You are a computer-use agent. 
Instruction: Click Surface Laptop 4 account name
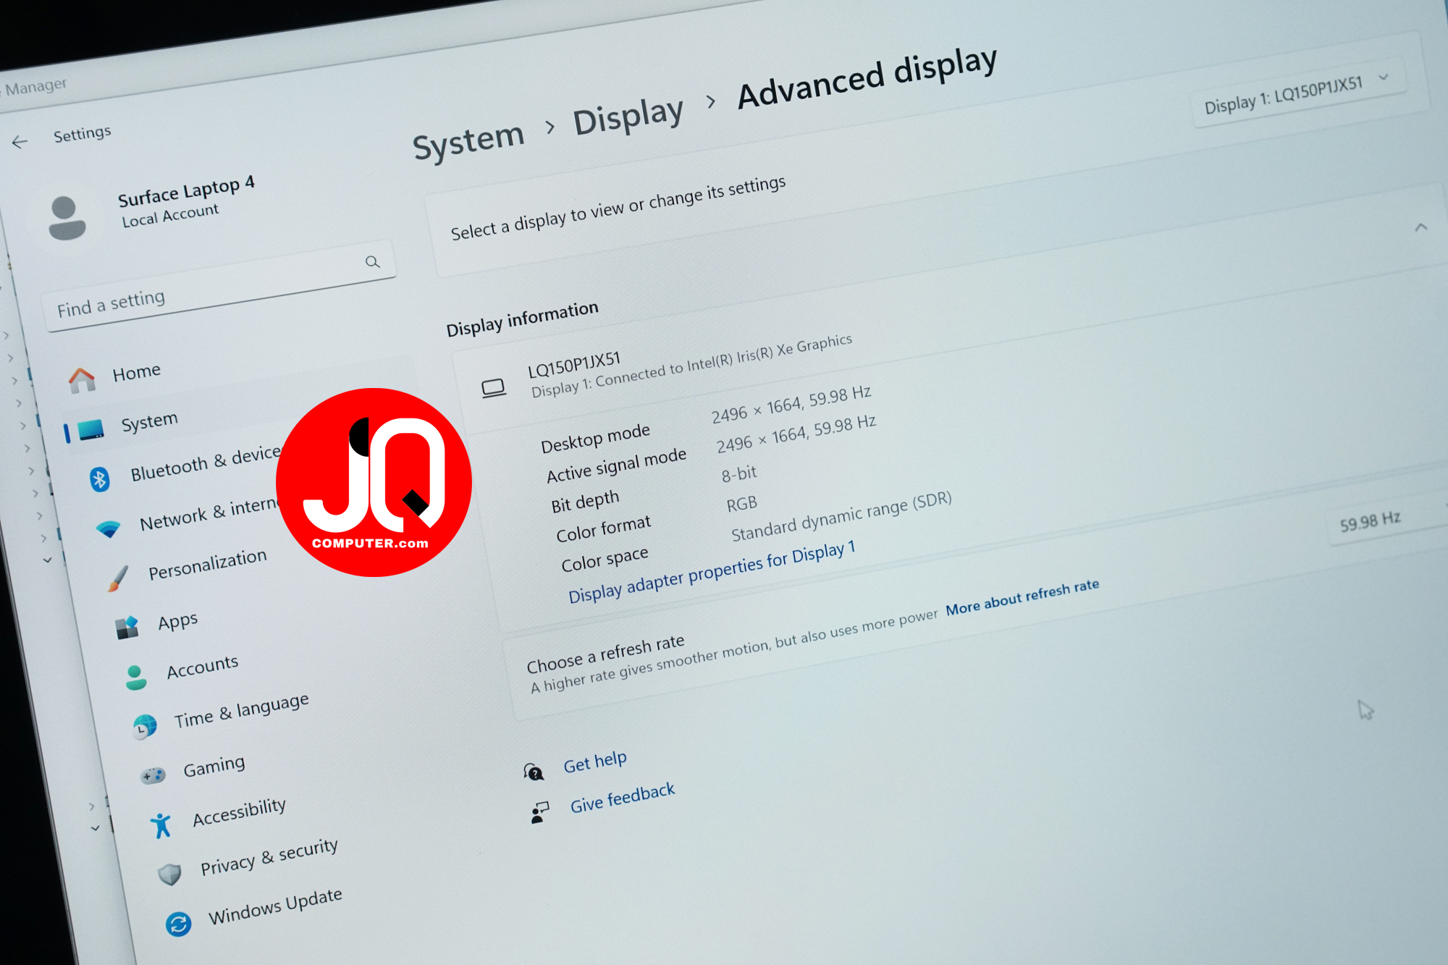pos(187,192)
